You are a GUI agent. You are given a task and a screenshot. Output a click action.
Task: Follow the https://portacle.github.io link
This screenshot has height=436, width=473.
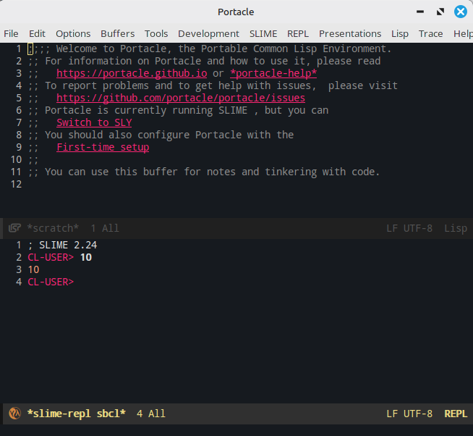pos(132,73)
